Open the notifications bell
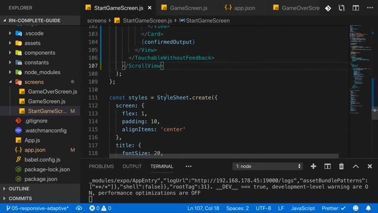 (x=369, y=208)
